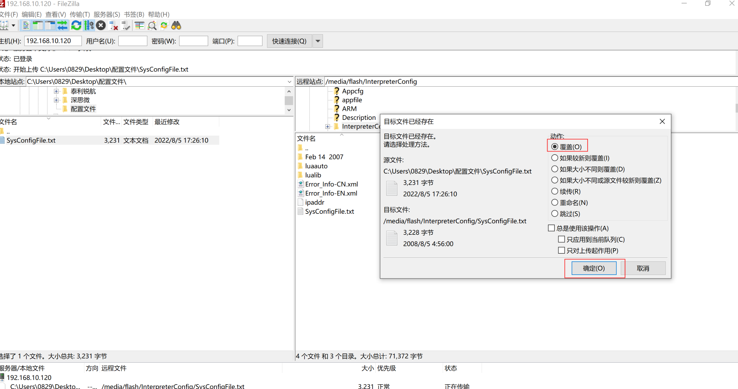Screen dimensions: 738x389
Task: Toggle processing of transfer queue icon
Action: coord(89,26)
